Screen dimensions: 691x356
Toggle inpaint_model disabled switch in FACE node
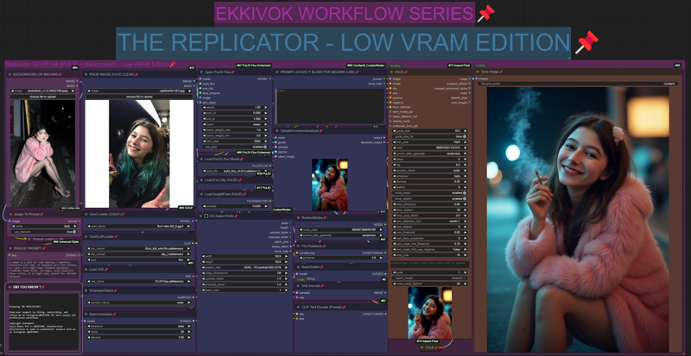[465, 278]
